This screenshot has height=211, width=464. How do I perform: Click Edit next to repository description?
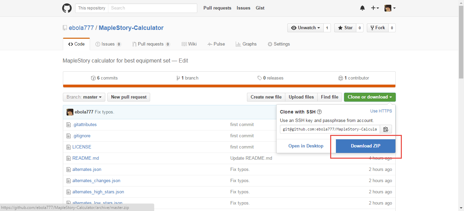[183, 61]
